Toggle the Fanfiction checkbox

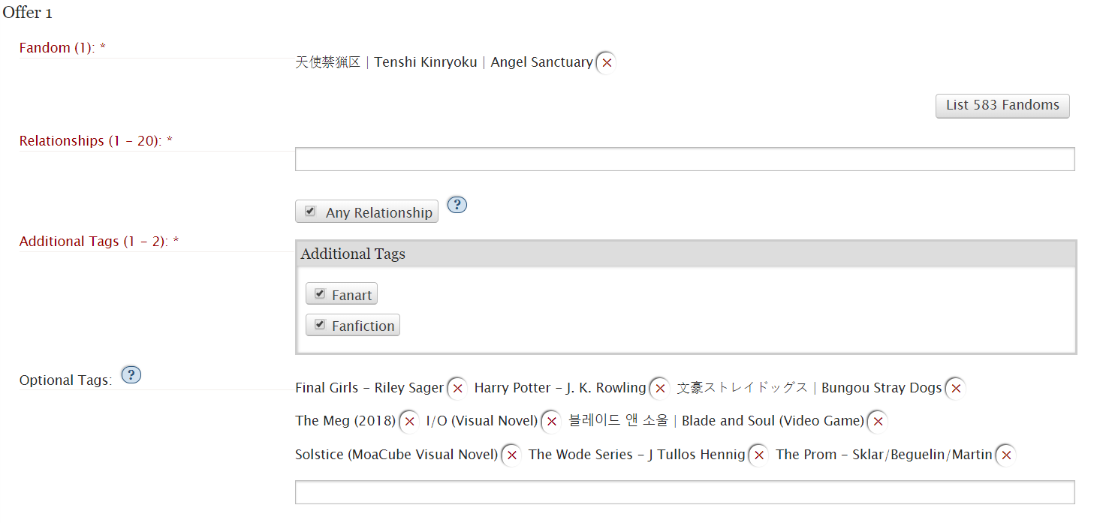pyautogui.click(x=320, y=325)
